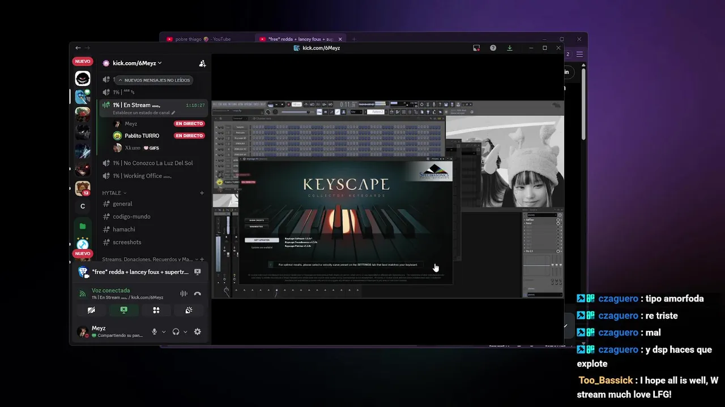
Task: Toggle noise suppression waveform icon
Action: tap(184, 293)
